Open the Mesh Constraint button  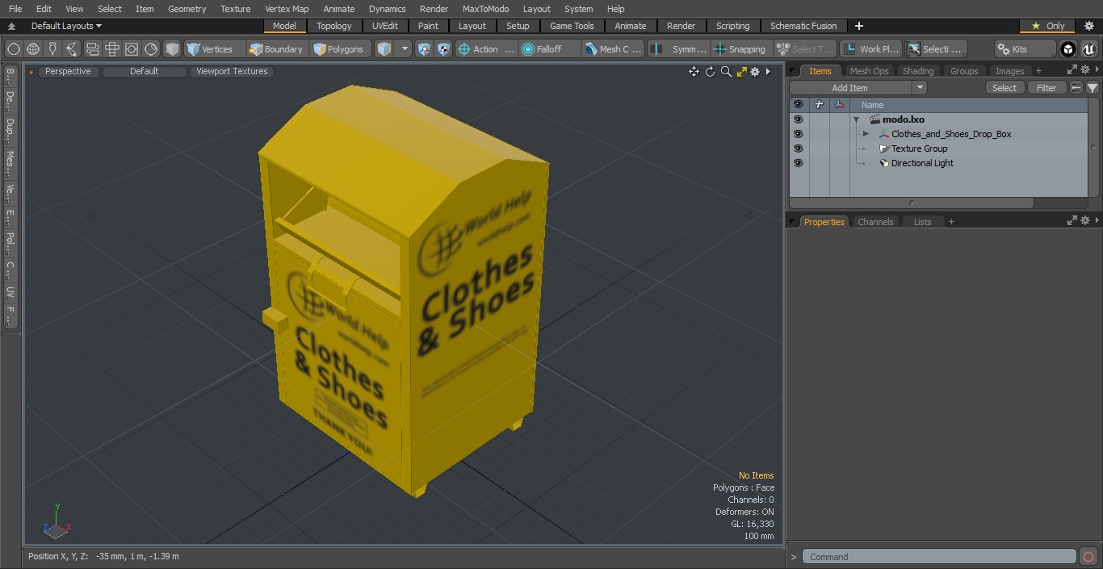614,49
